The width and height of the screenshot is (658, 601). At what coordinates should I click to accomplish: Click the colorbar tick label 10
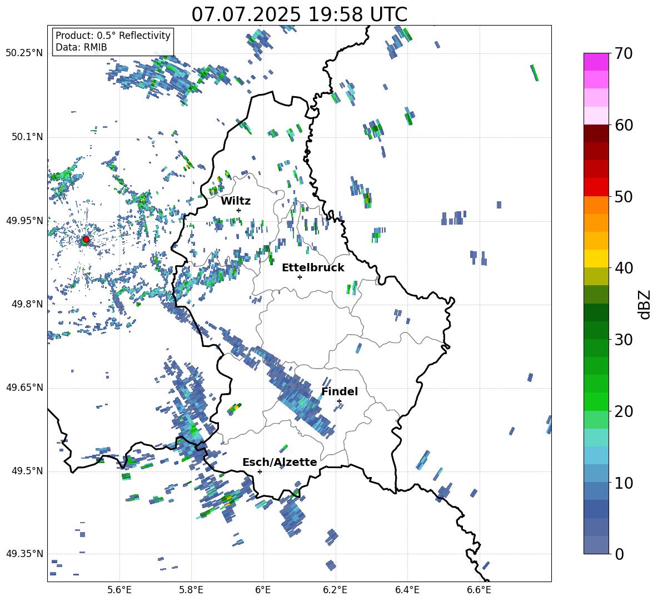(x=624, y=483)
